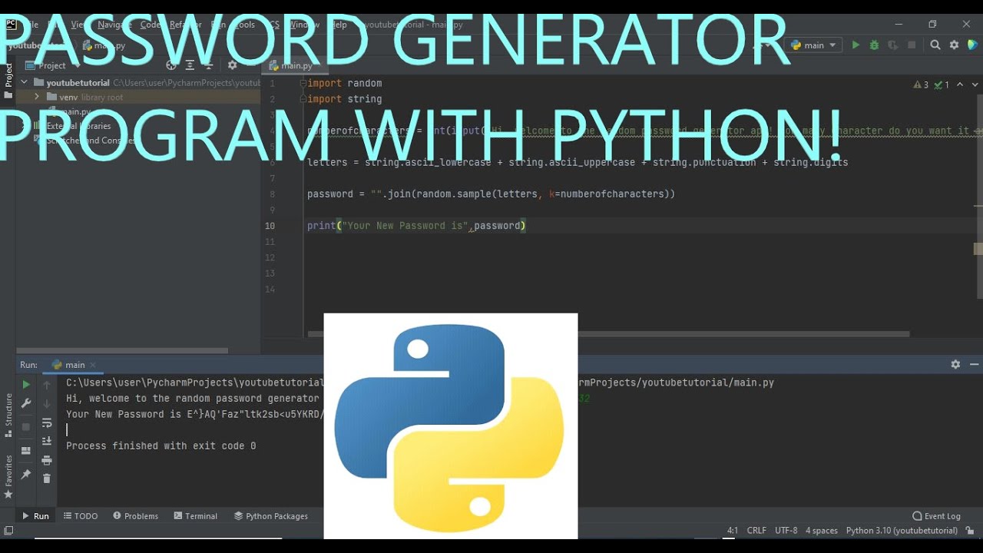Click the restore layout icon in Run panel
The height and width of the screenshot is (553, 983).
(26, 451)
